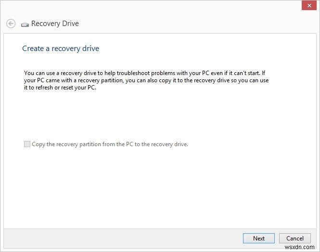Click the line starting "your PC came with"
This screenshot has height=252, width=320.
[146, 81]
